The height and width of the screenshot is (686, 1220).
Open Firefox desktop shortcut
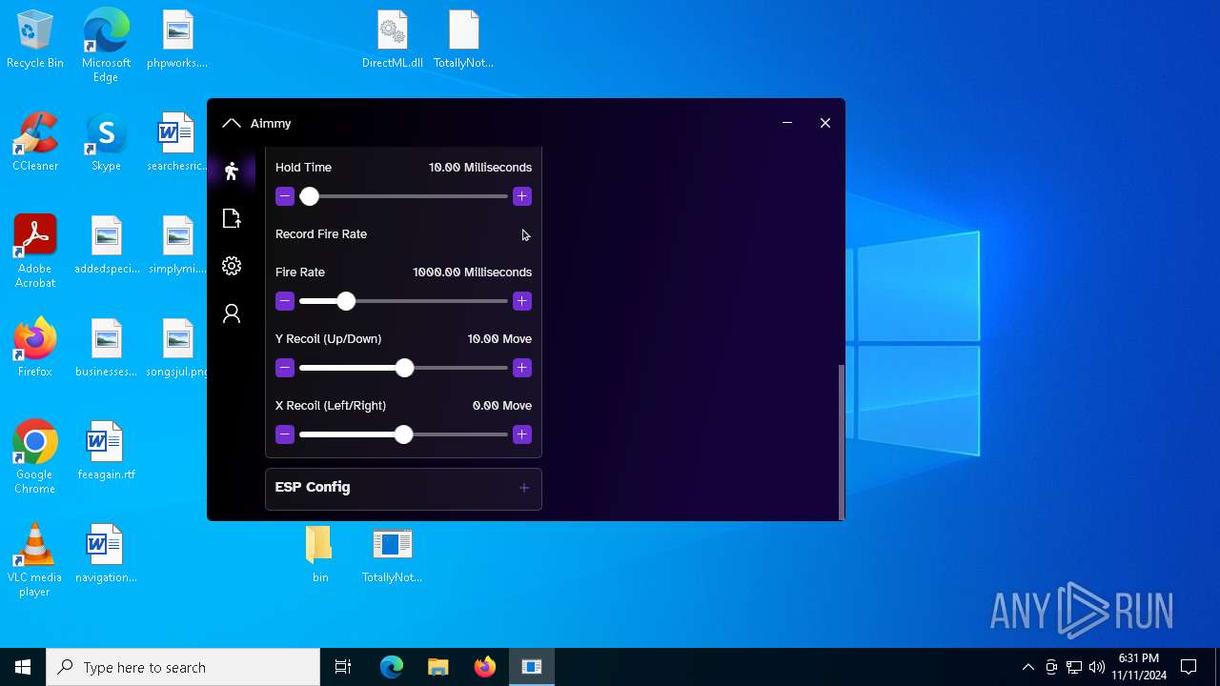(x=35, y=349)
